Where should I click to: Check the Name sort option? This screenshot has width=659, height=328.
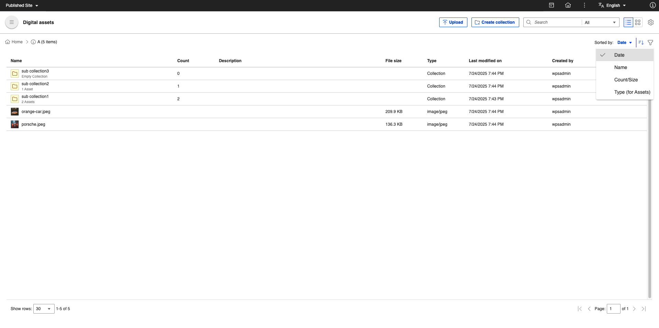(621, 67)
